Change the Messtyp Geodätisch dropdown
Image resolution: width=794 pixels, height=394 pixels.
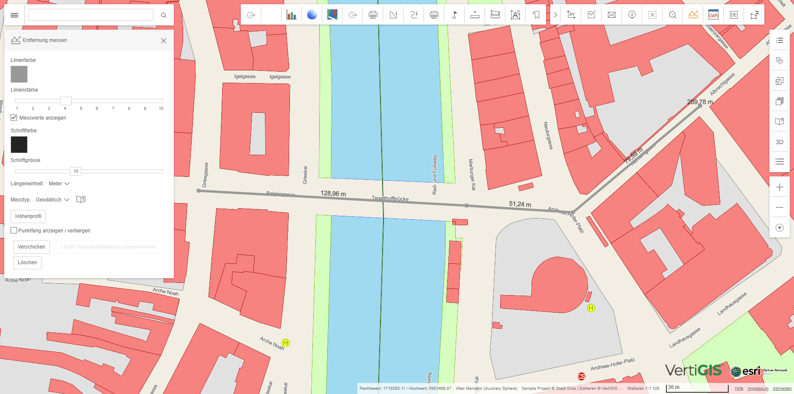[x=52, y=199]
